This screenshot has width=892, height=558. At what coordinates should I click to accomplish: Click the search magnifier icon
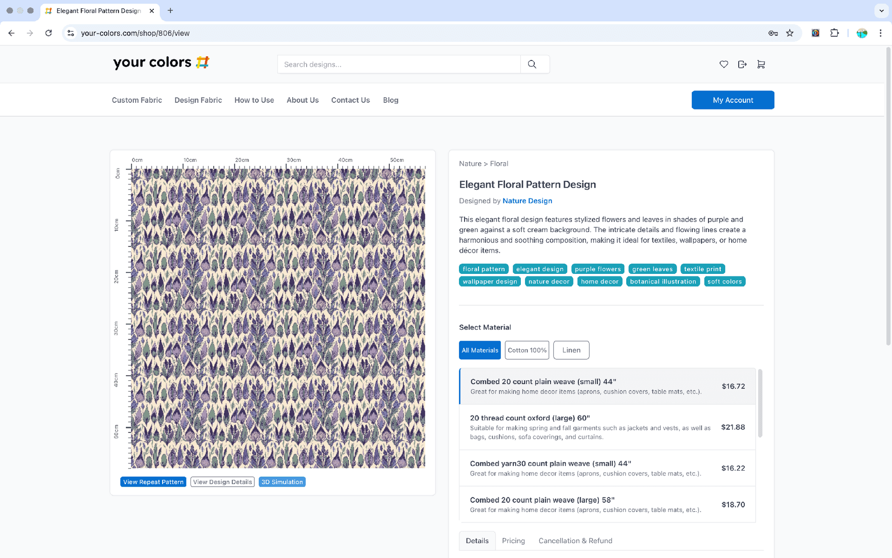click(532, 65)
